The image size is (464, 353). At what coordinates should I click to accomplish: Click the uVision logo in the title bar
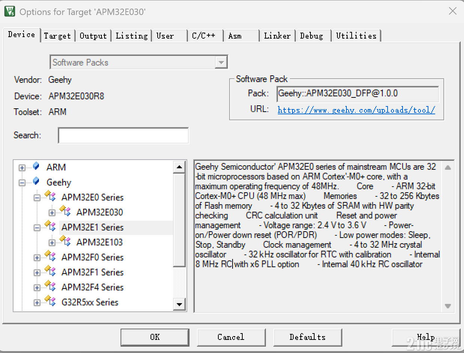10,11
